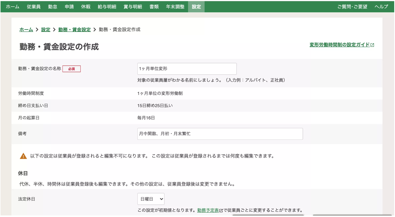
Task: Open the 従業員 menu in the navigation bar
Action: click(33, 7)
